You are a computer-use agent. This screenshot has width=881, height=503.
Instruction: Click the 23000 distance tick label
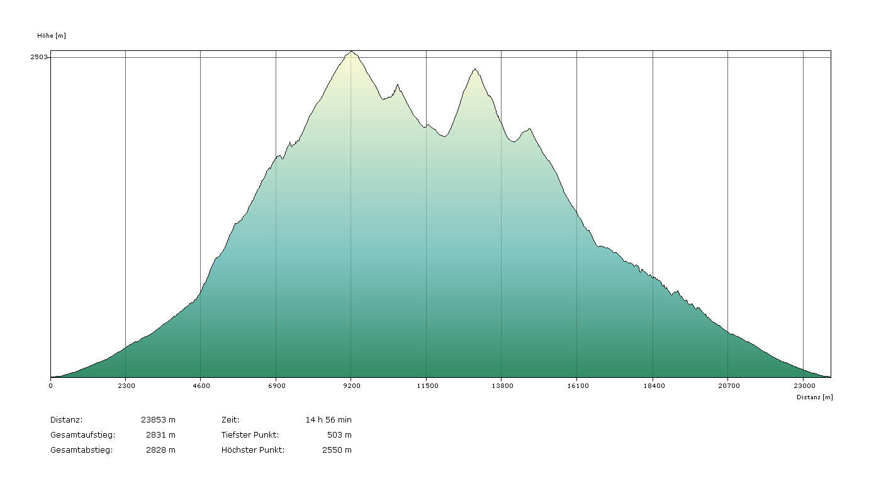[x=804, y=385]
